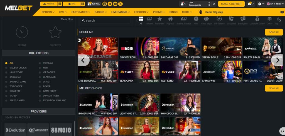Open Favorites star icon in sidebar
Viewport: 285px width, 136px height.
click(55, 32)
